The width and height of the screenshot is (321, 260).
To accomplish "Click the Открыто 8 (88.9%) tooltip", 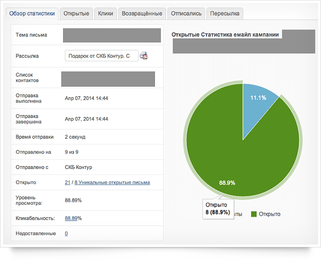I will pyautogui.click(x=218, y=209).
